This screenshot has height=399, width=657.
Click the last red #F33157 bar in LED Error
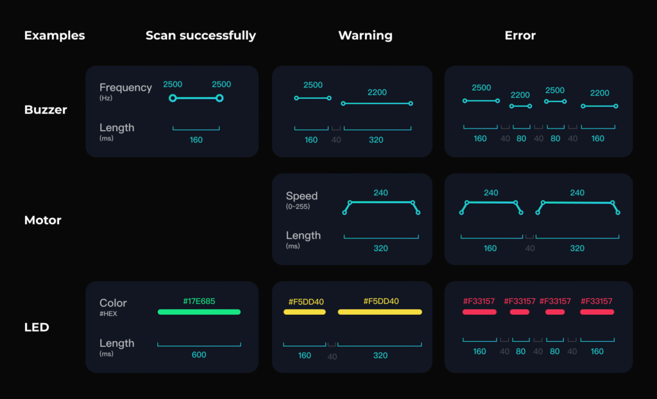(x=597, y=312)
